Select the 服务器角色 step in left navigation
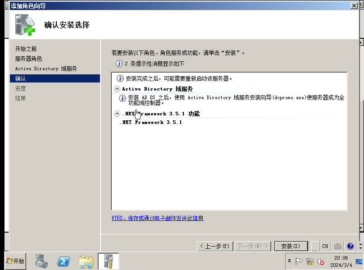Image resolution: width=364 pixels, height=270 pixels. point(29,59)
